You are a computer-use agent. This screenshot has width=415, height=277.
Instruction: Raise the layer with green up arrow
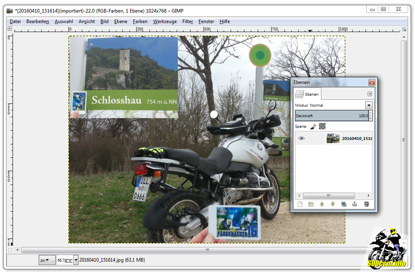(x=322, y=204)
